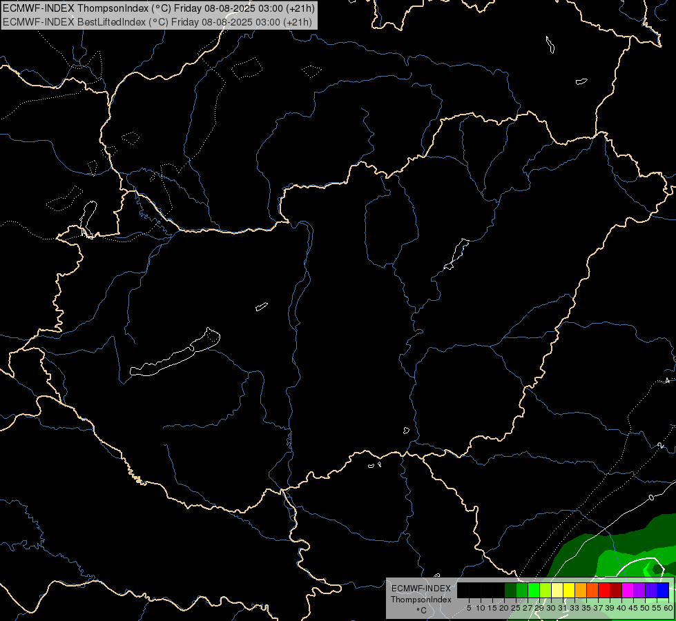Select the bright green 27–29 legend swatch
Screen dimensions: 676x621
[533, 591]
